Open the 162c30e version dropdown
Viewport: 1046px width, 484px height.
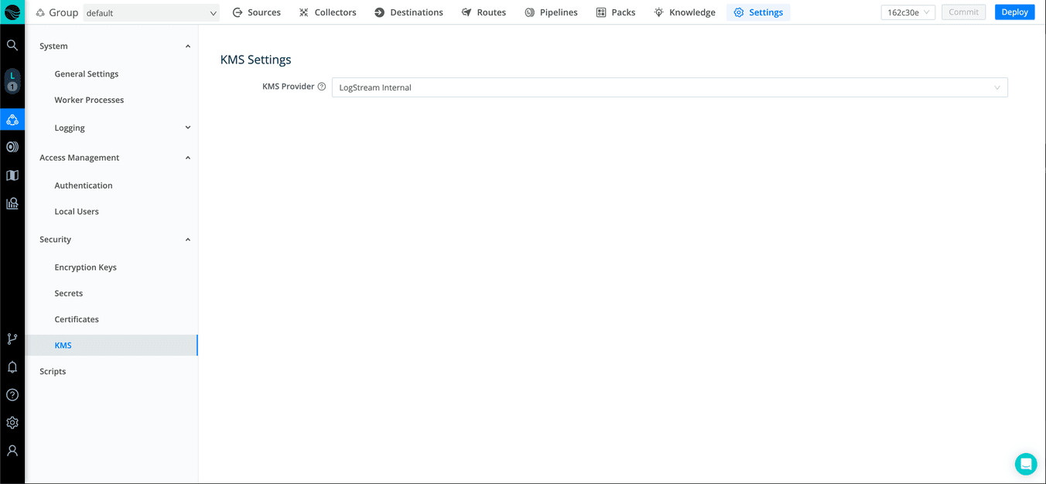point(908,12)
